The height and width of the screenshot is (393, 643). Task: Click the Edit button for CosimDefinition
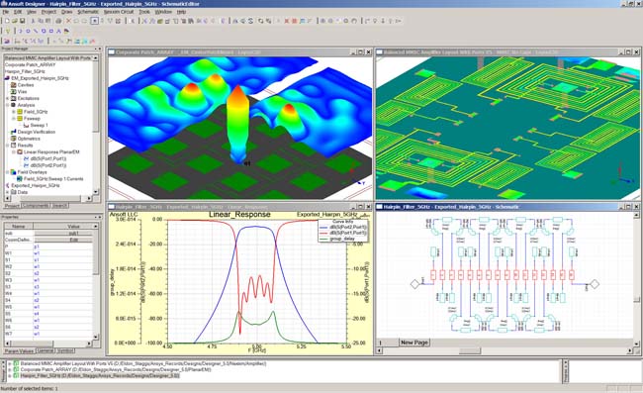pyautogui.click(x=63, y=240)
